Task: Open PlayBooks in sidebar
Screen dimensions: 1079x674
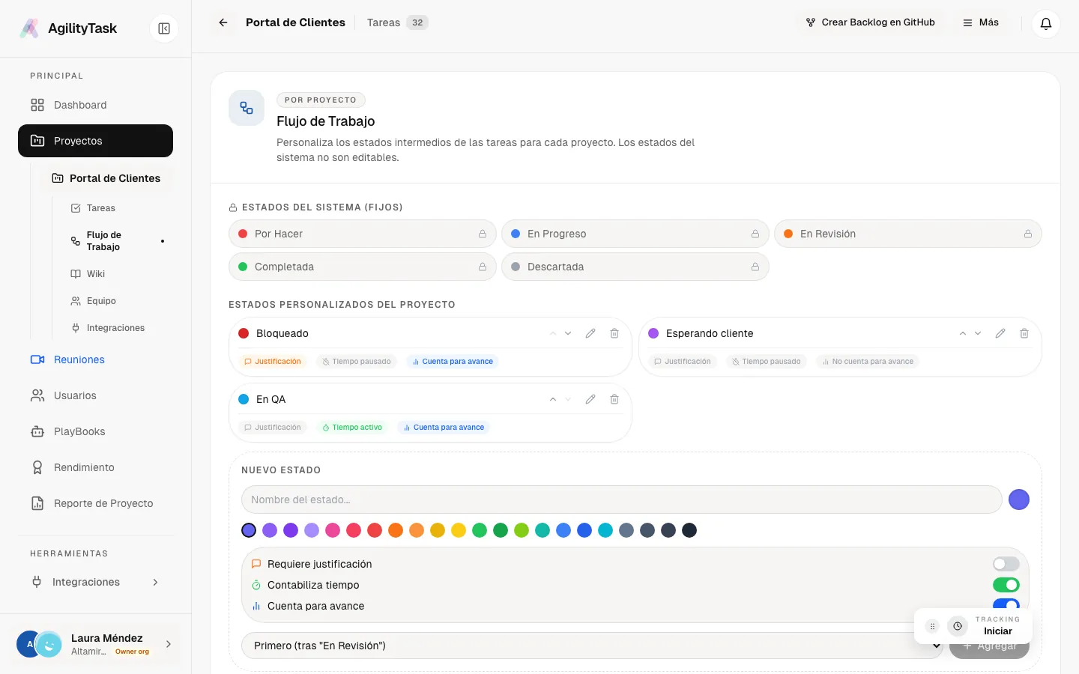Action: [95, 431]
